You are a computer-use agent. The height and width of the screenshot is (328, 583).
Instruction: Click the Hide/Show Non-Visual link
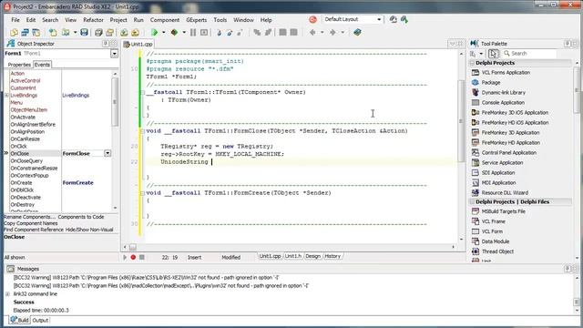coord(89,230)
